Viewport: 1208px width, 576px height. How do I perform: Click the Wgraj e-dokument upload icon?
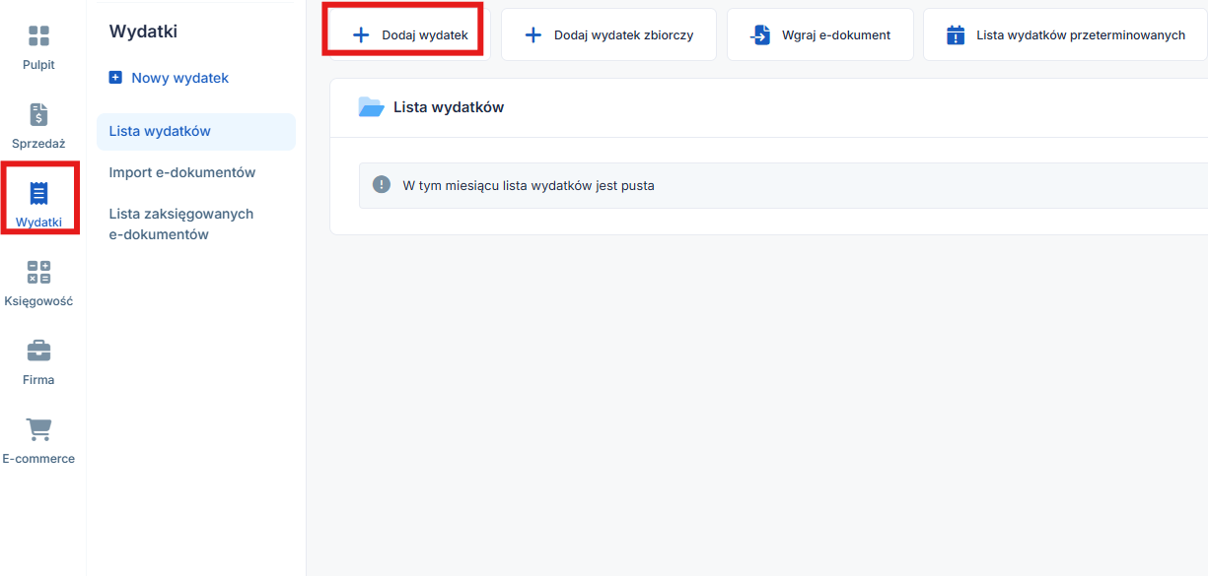pos(759,35)
